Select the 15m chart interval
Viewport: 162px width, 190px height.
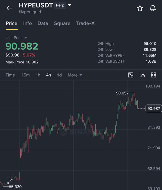coord(25,75)
